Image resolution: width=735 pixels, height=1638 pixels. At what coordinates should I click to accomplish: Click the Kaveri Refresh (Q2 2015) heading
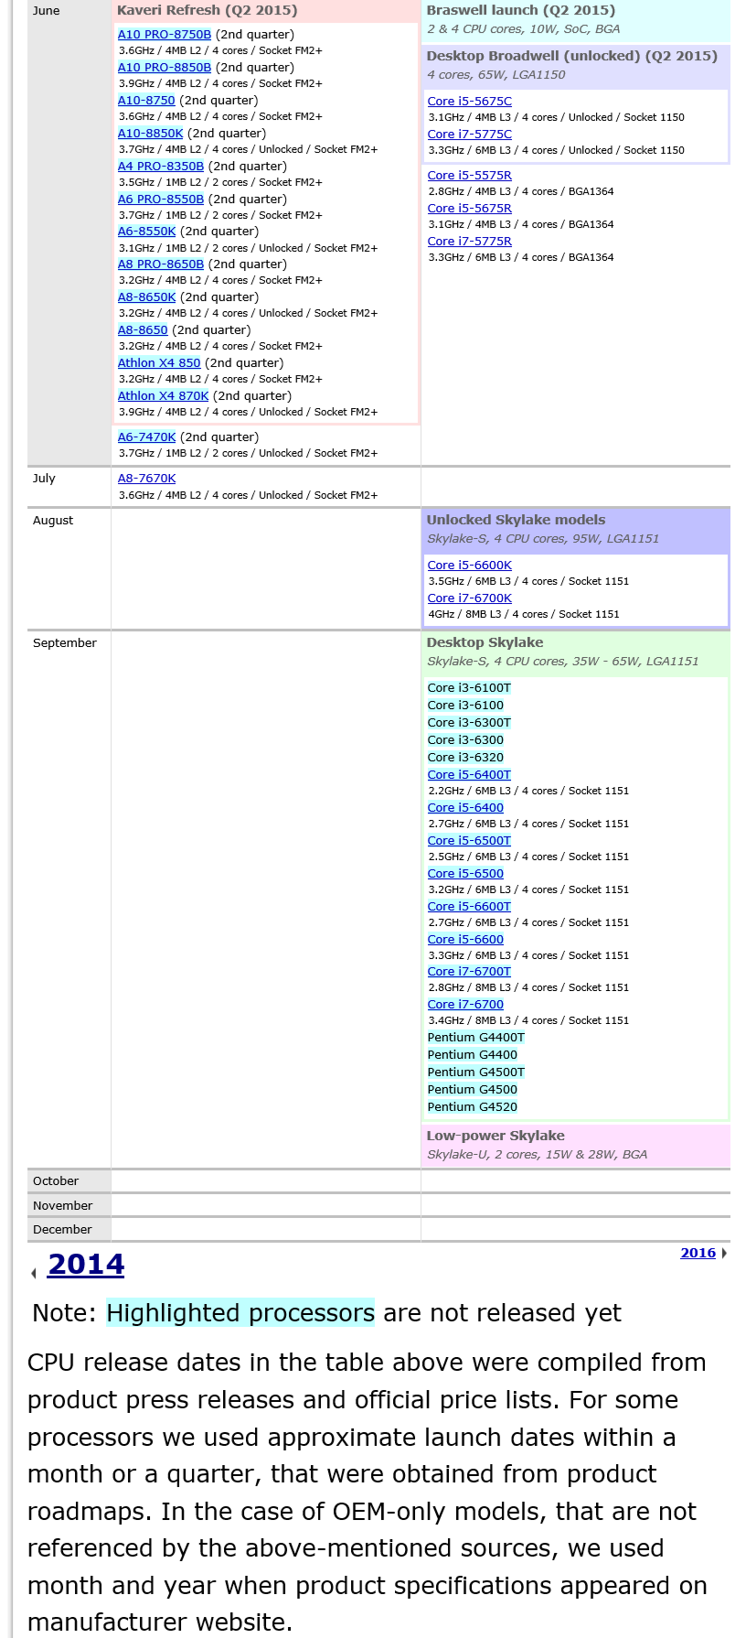(208, 11)
